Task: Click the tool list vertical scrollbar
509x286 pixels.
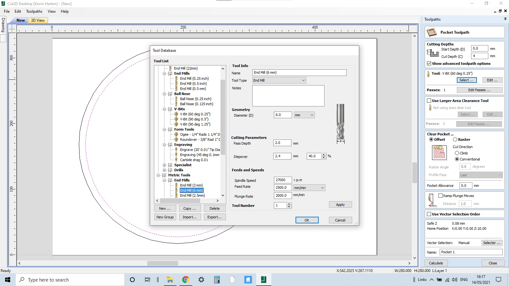Action: 223,132
